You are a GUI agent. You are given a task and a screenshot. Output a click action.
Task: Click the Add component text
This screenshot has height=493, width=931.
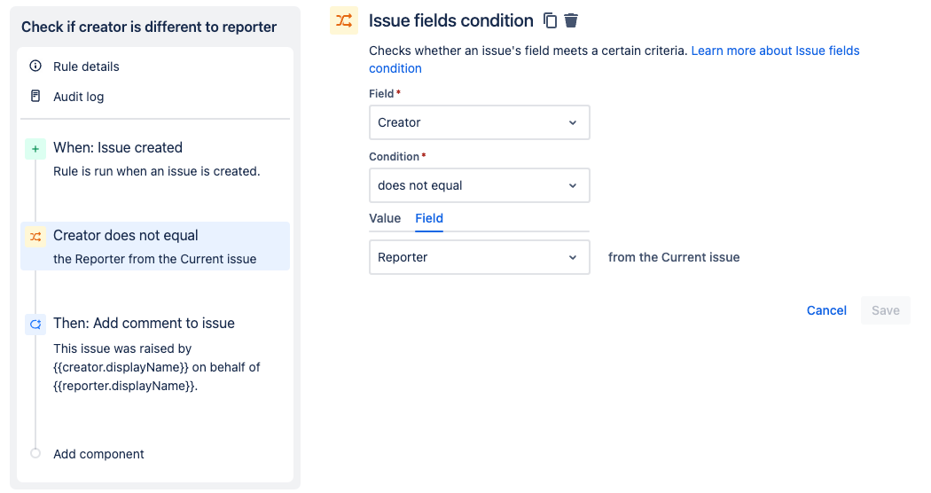[x=98, y=454]
